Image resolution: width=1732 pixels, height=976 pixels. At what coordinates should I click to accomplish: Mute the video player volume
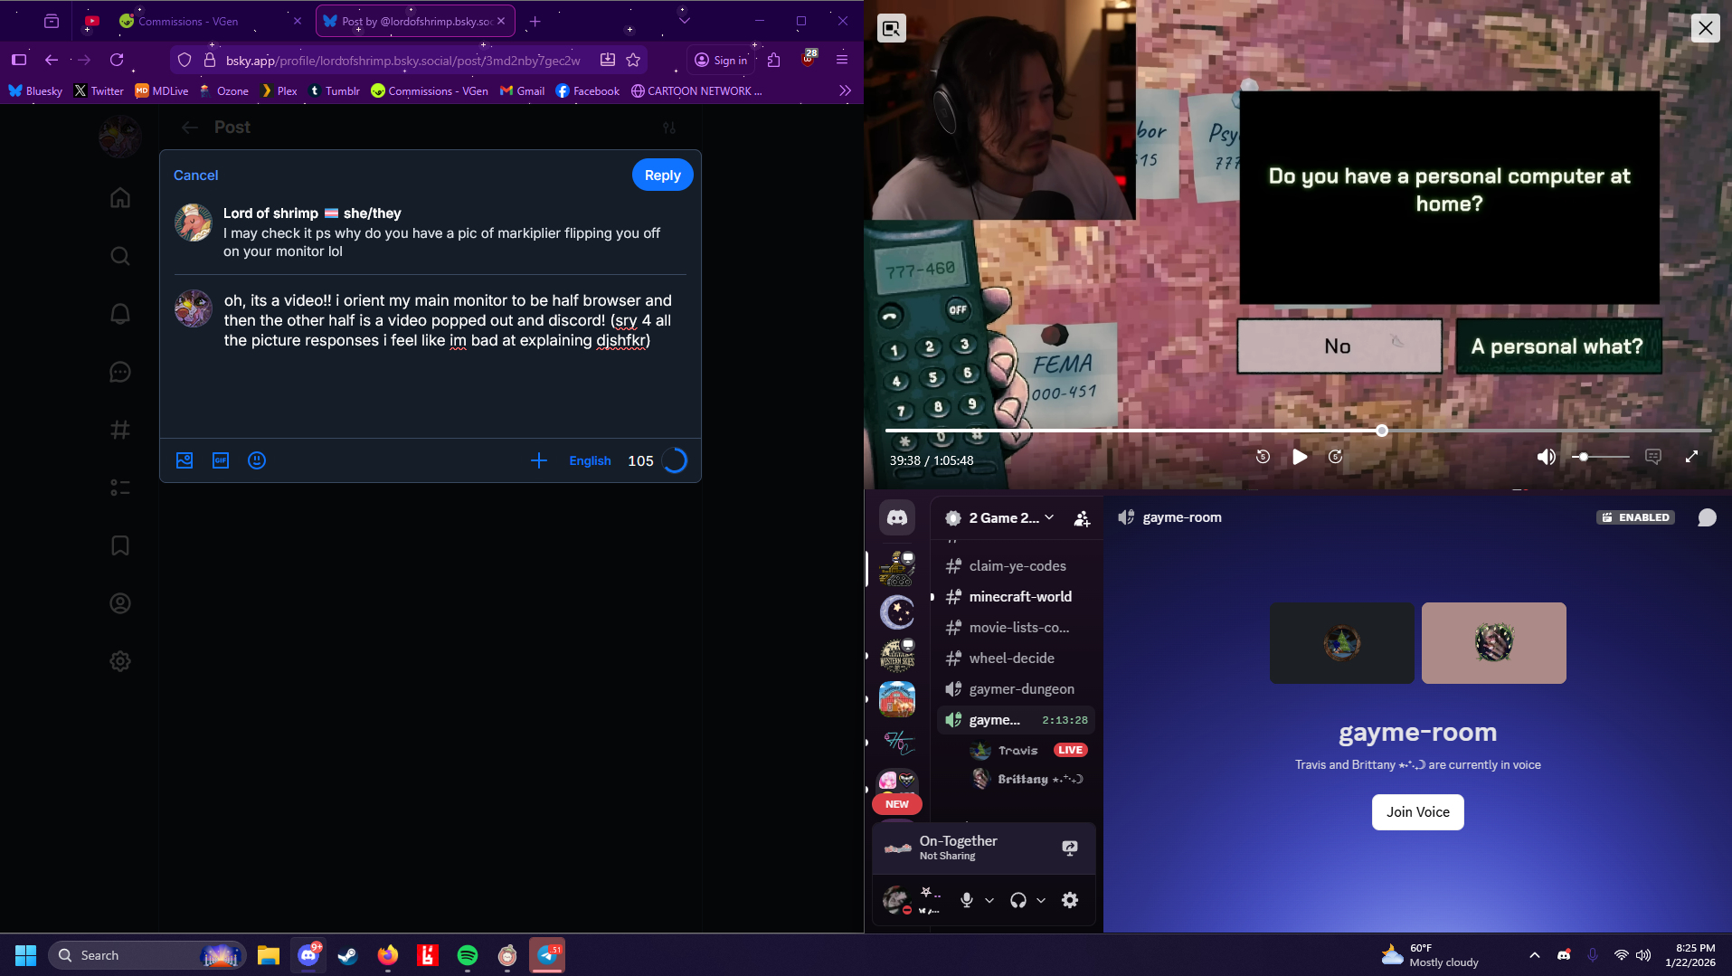1546,457
